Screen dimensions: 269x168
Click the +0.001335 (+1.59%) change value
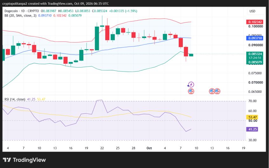pos(123,11)
